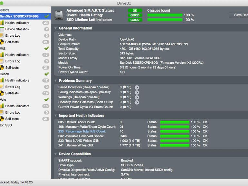Click the Model Family SanDisk Extreme II/Pro SSD

coord(140,58)
